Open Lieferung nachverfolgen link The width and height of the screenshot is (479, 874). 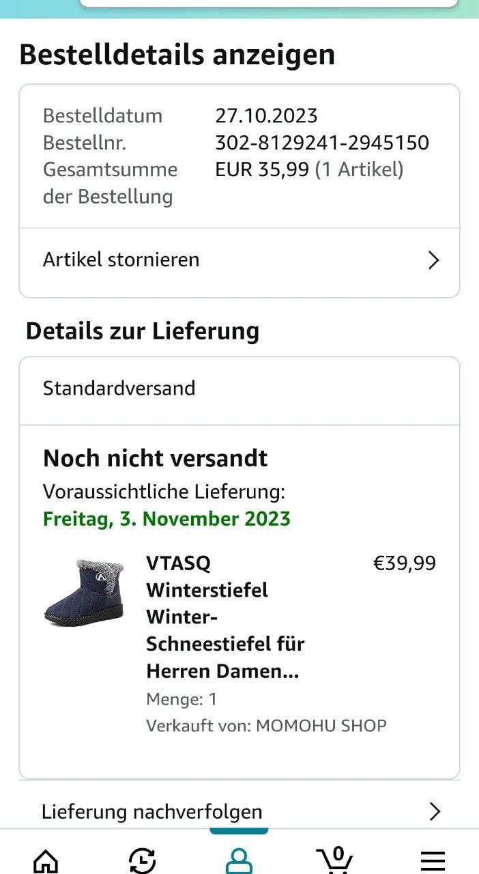click(152, 811)
